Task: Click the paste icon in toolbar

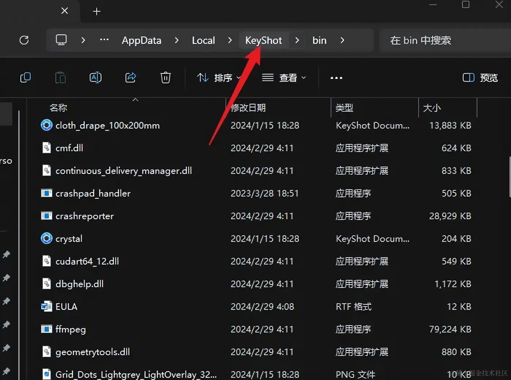Action: pos(61,77)
